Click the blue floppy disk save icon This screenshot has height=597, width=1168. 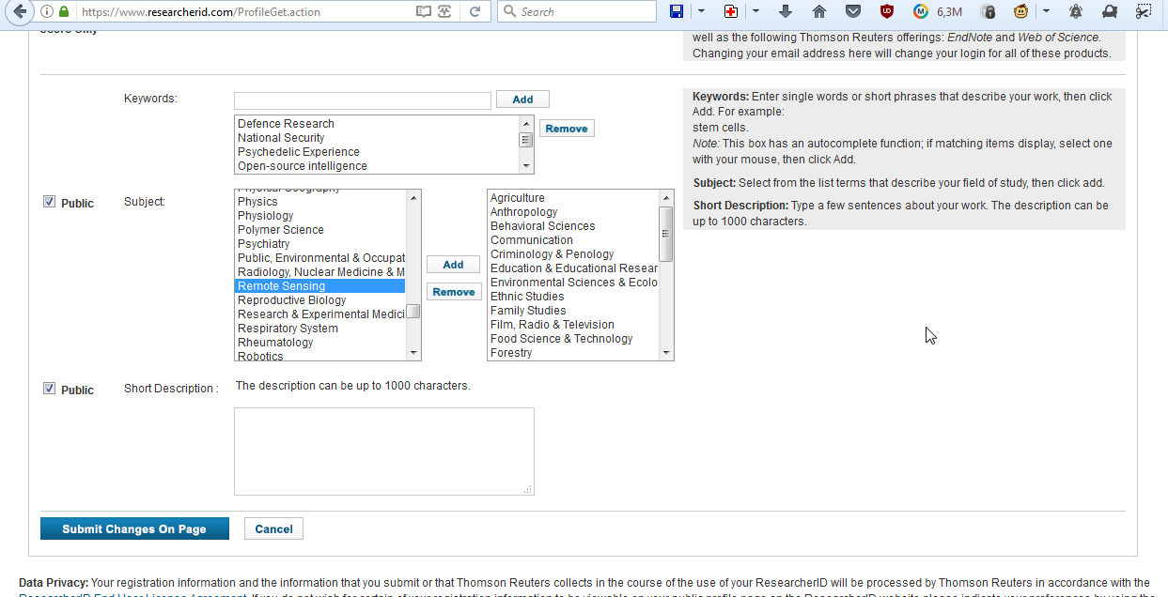point(677,11)
